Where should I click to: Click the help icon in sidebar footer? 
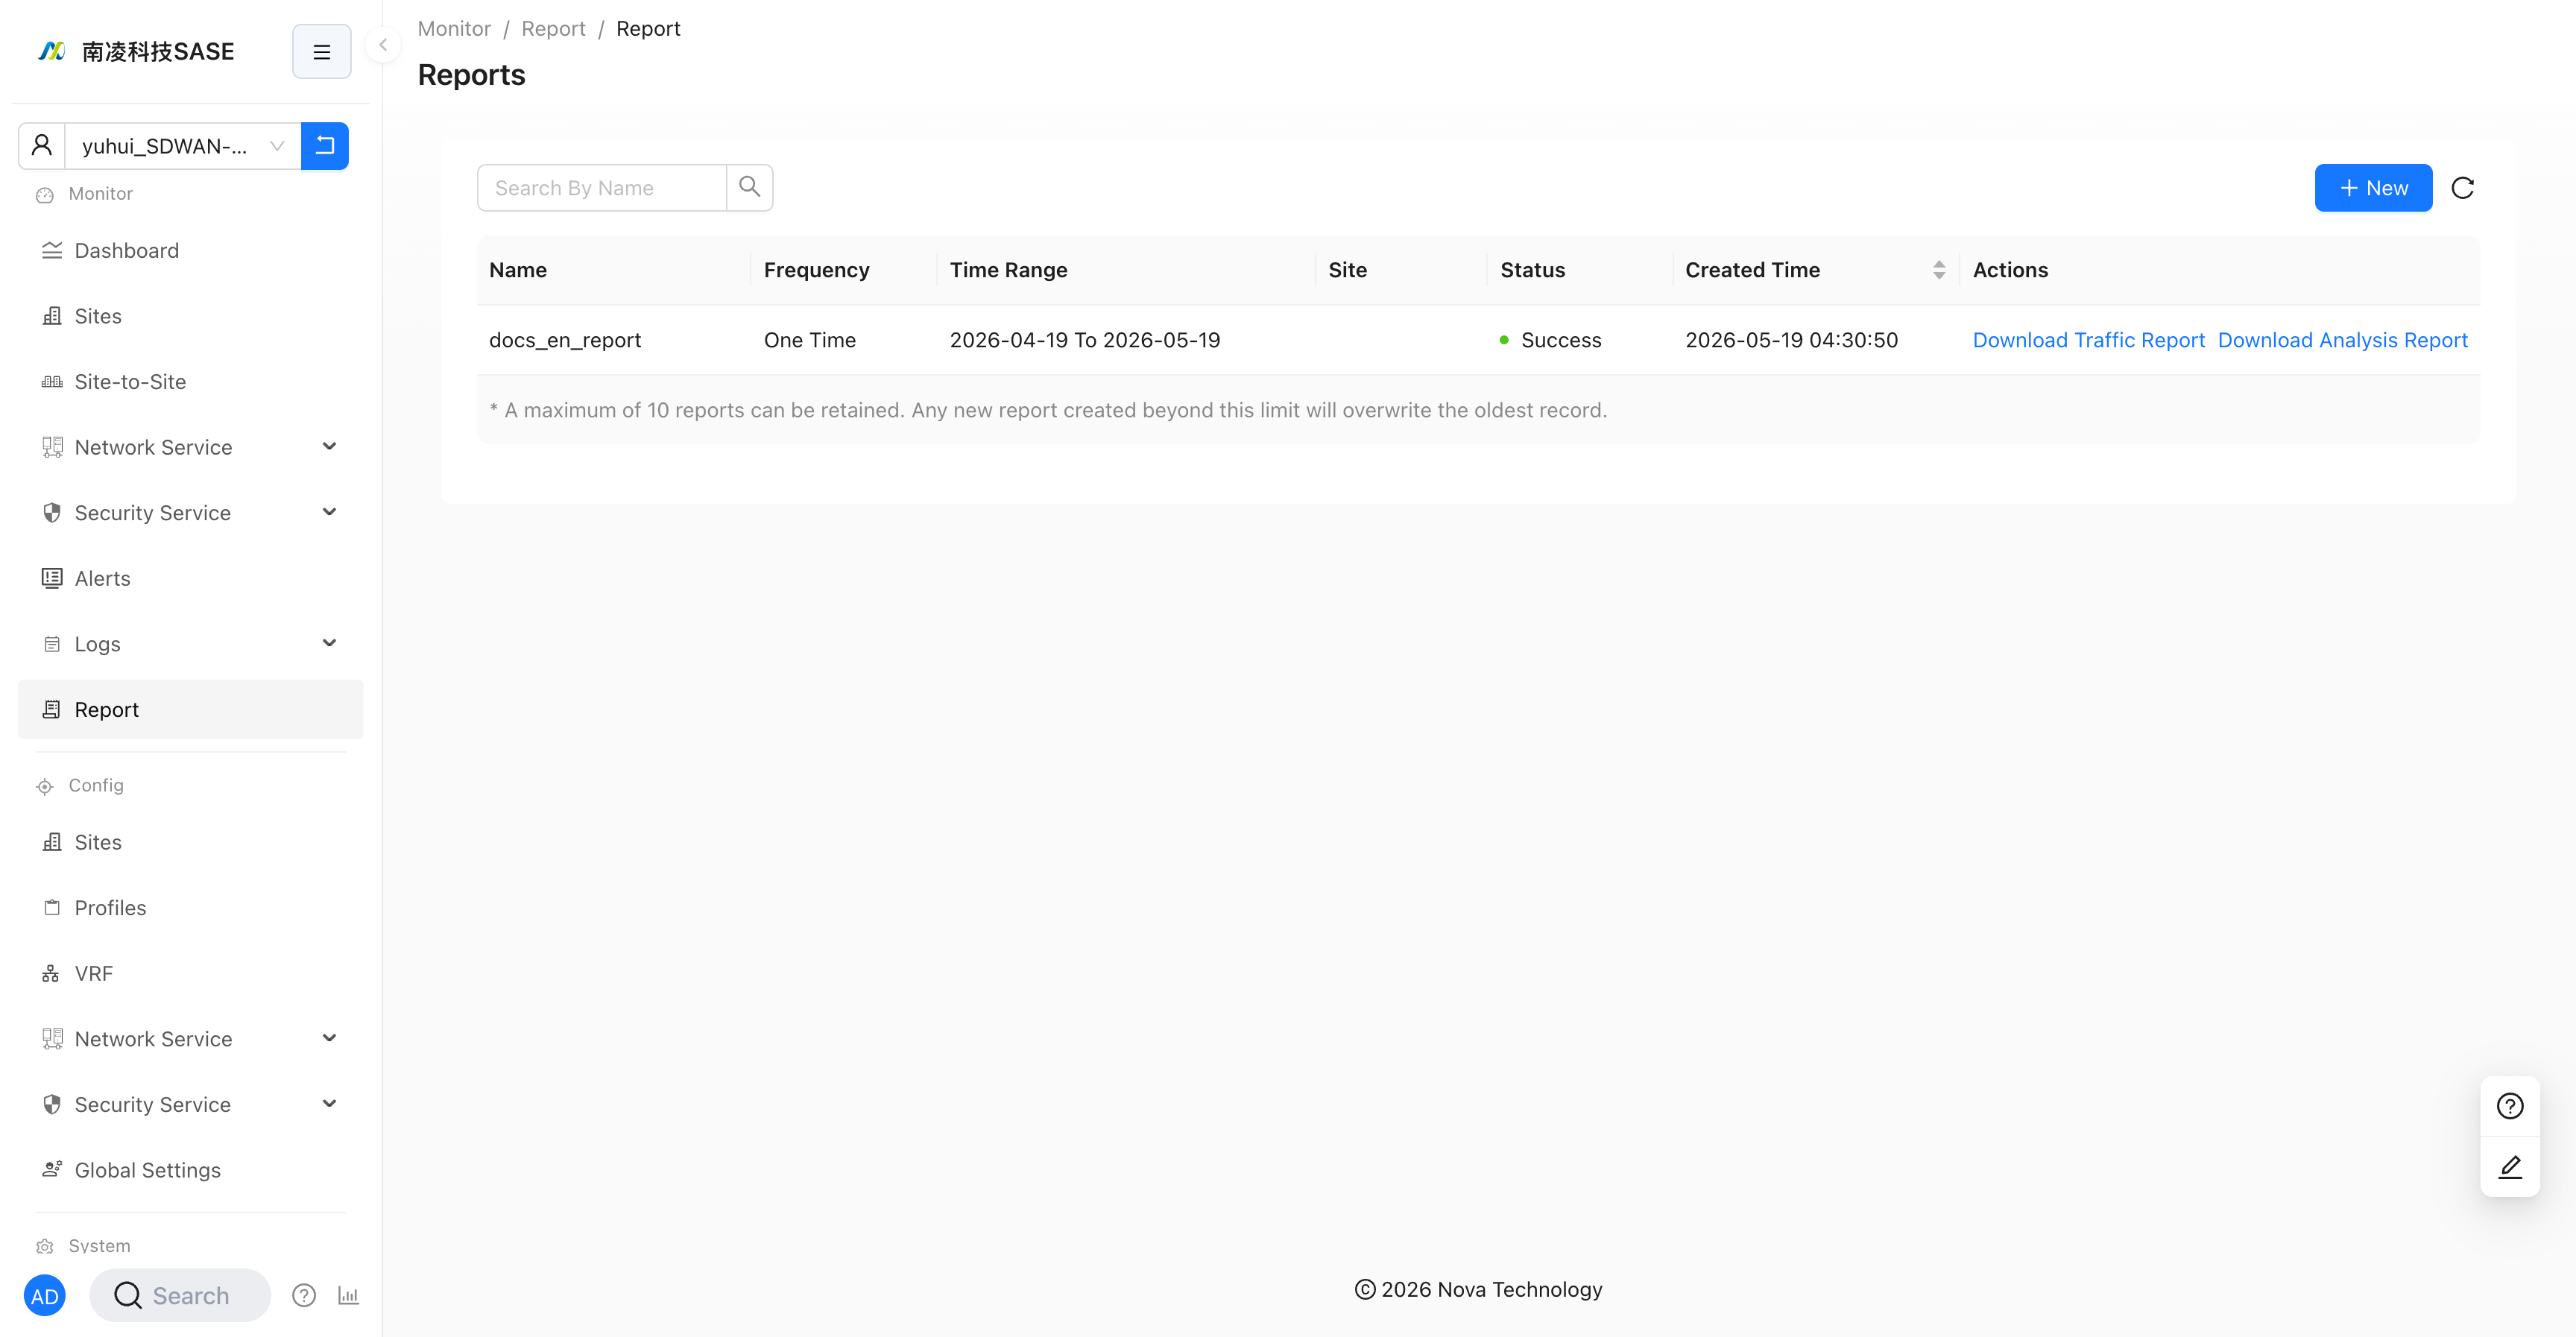pos(304,1296)
